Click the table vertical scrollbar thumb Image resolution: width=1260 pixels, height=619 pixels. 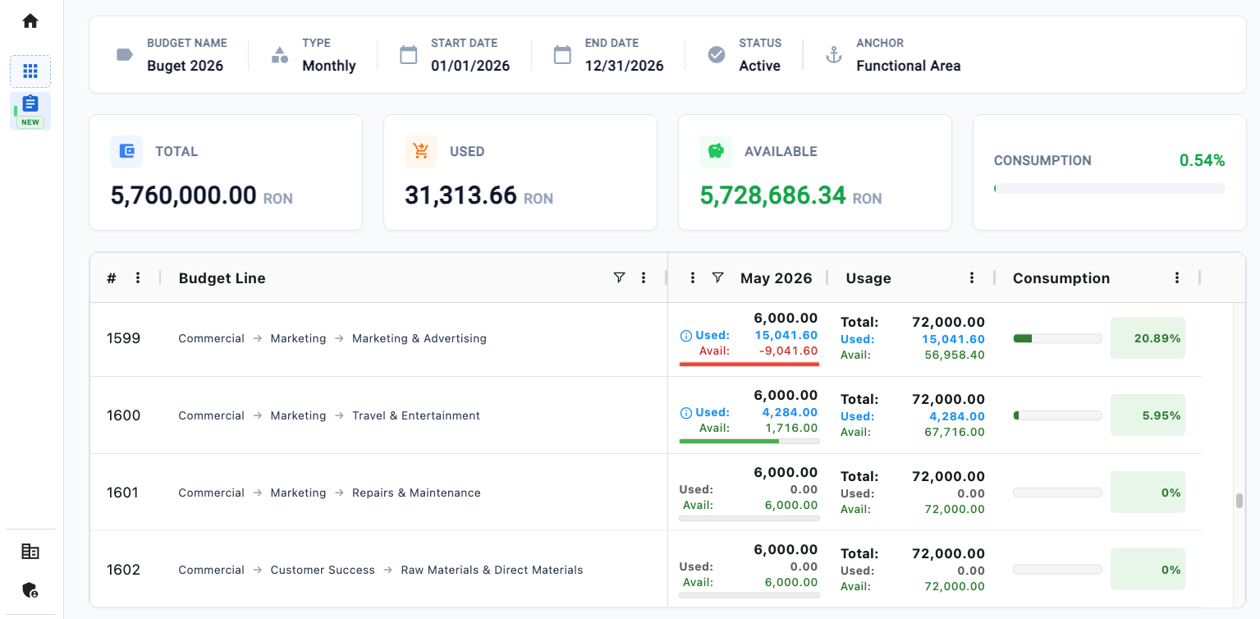(1239, 501)
